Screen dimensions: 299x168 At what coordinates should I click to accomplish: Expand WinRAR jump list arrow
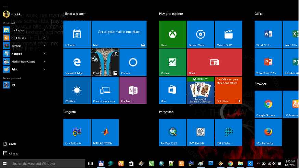pyautogui.click(x=44, y=46)
